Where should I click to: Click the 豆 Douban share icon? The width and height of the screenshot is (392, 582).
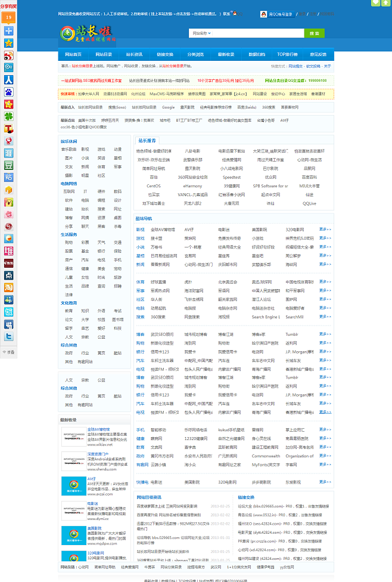[x=8, y=166]
